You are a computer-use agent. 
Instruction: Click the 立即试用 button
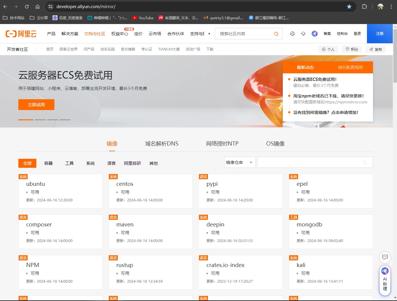pyautogui.click(x=36, y=105)
